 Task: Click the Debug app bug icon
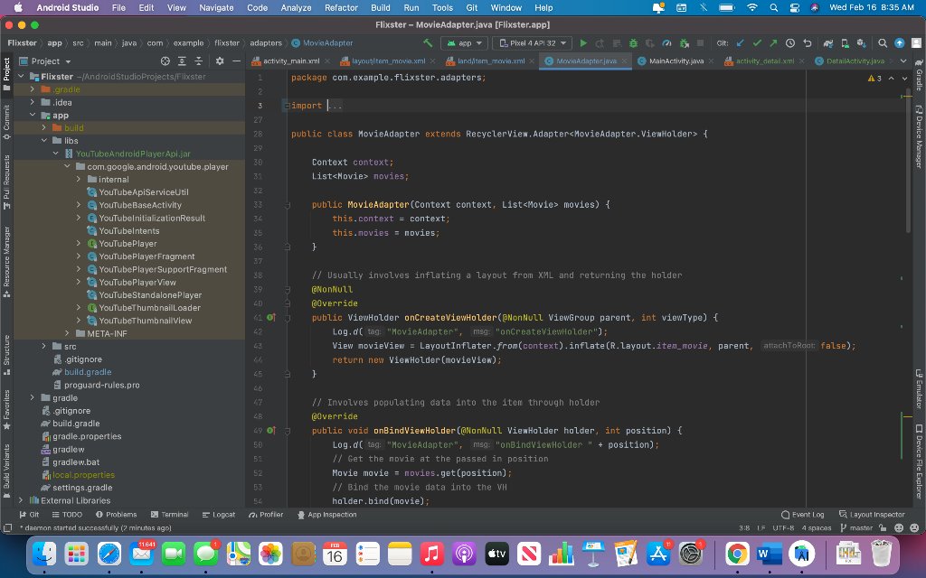[633, 43]
